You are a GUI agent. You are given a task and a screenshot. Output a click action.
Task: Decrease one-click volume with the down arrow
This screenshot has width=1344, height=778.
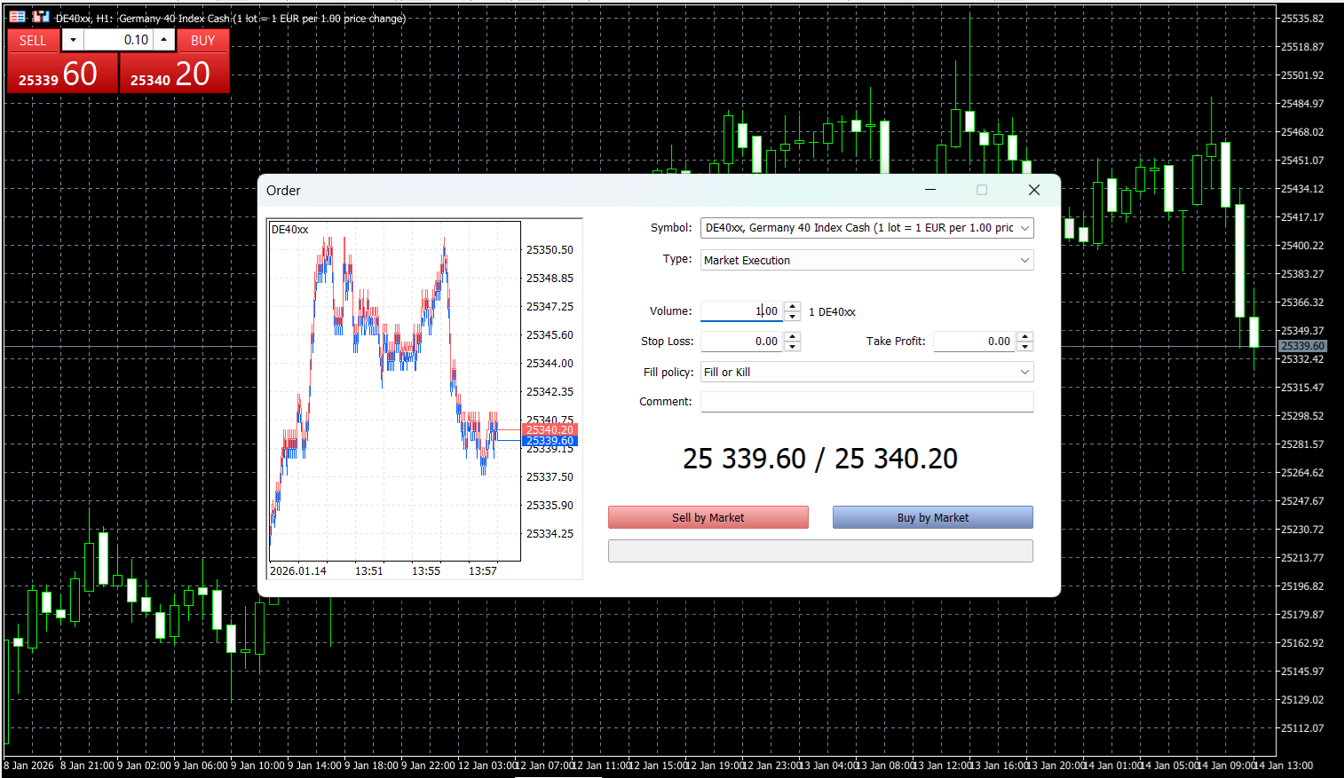point(73,40)
